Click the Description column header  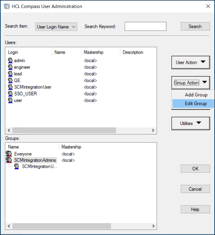(138, 52)
